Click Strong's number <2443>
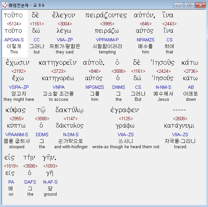This screenshot has width=208, height=207. point(170,24)
